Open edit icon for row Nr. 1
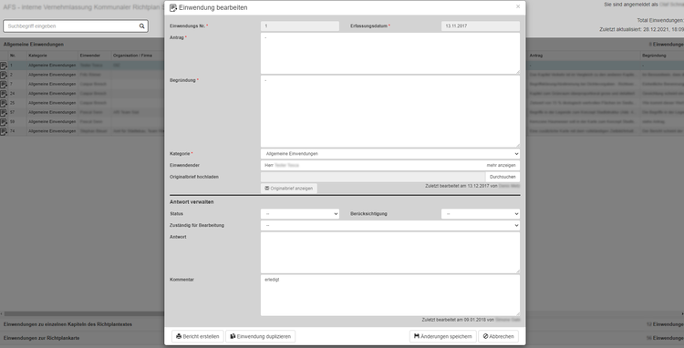 [4, 66]
